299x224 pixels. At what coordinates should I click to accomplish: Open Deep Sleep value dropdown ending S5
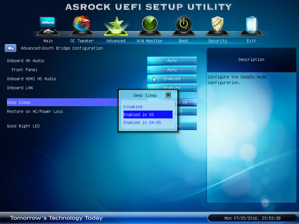click(187, 102)
